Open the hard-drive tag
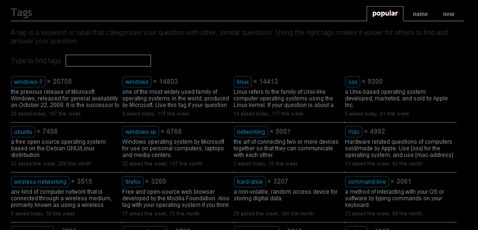Viewport: 478px width, 230px height. click(x=250, y=181)
